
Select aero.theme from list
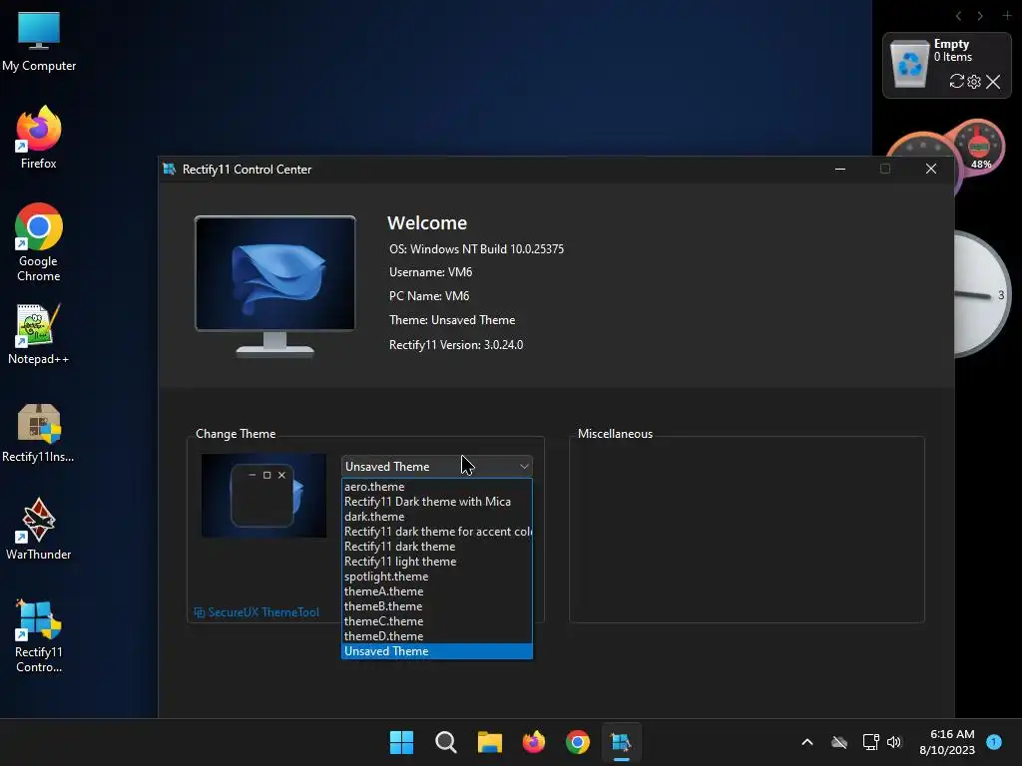pyautogui.click(x=437, y=487)
